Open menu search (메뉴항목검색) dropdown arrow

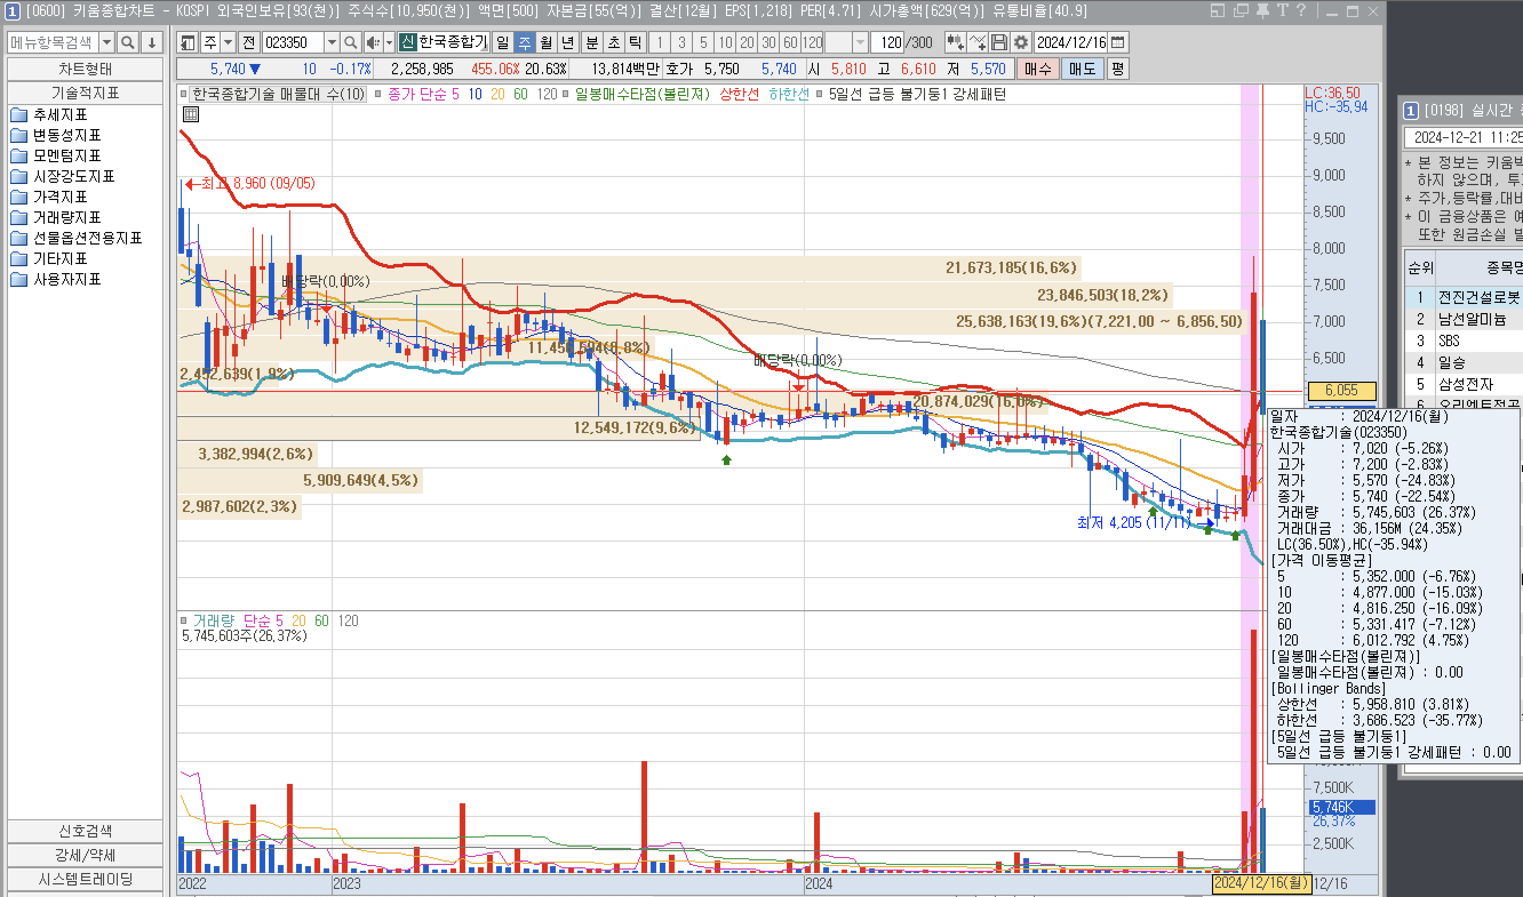107,42
